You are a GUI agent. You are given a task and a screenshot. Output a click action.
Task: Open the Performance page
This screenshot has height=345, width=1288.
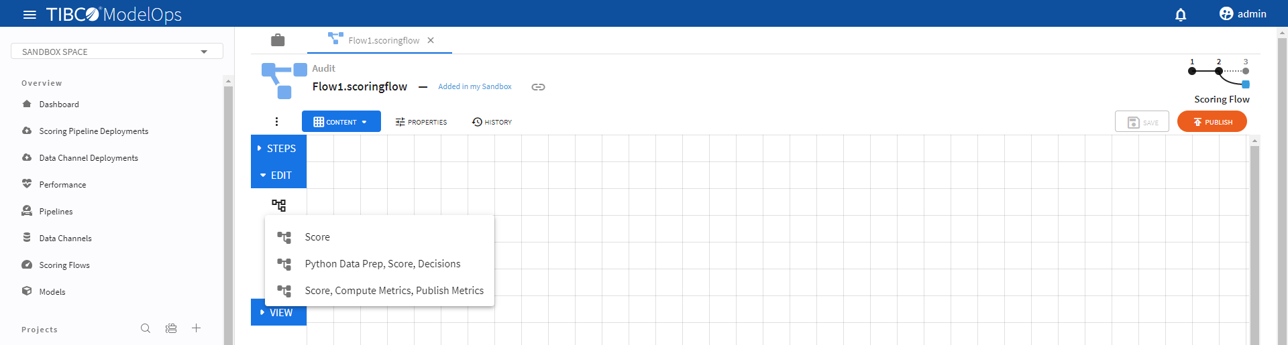point(62,185)
